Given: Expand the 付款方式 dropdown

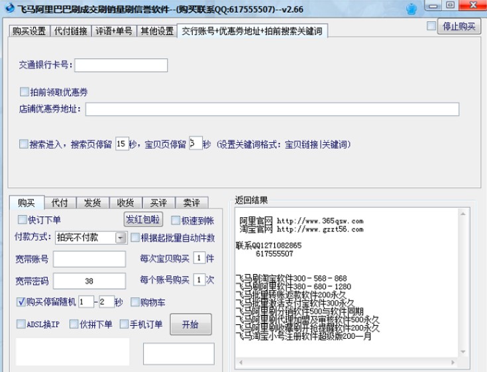Looking at the screenshot, I should pyautogui.click(x=121, y=238).
